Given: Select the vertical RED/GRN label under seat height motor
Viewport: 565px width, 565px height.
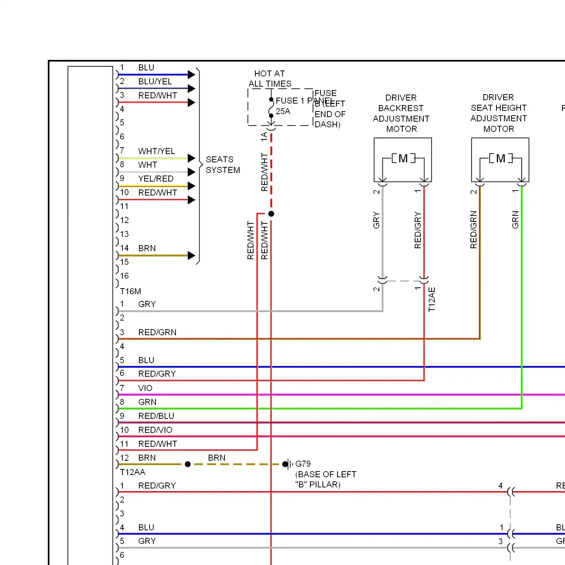Looking at the screenshot, I should pyautogui.click(x=473, y=230).
